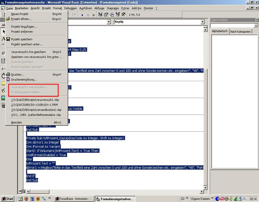
Task: Choose Druckereinrichtung... menu entry
Action: click(37, 80)
